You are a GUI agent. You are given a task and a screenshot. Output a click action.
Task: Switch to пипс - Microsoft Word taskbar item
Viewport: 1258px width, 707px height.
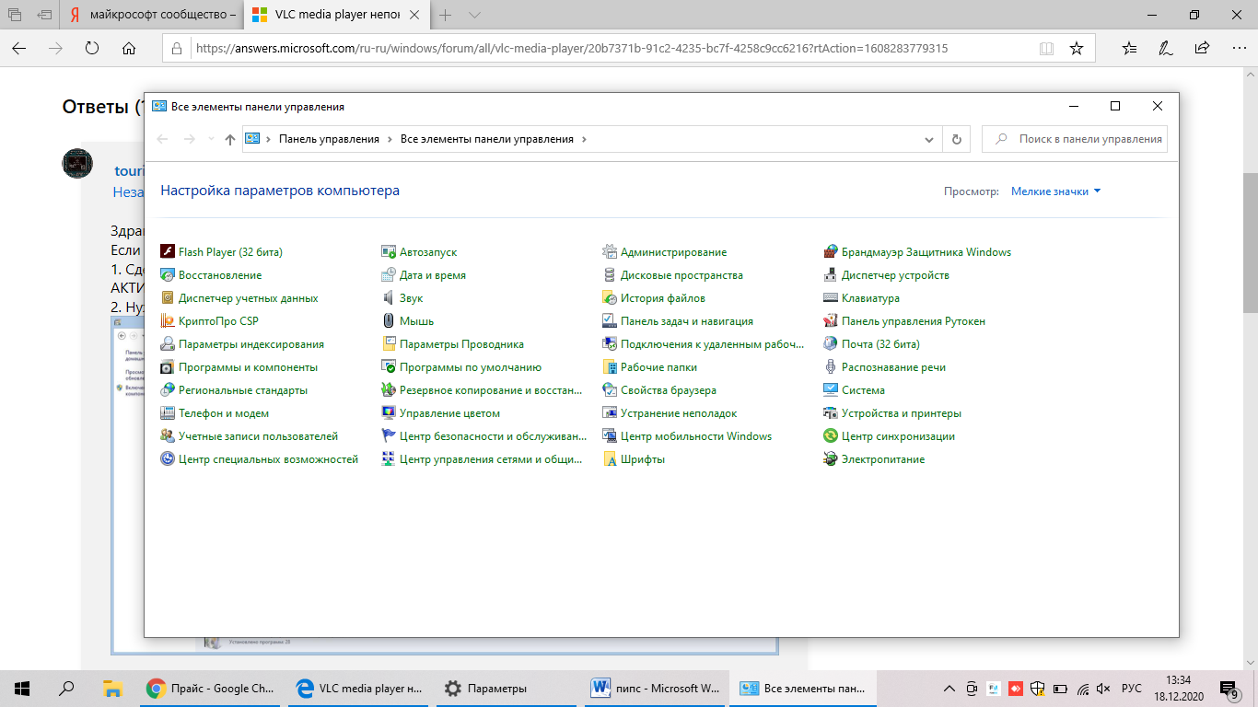point(656,688)
